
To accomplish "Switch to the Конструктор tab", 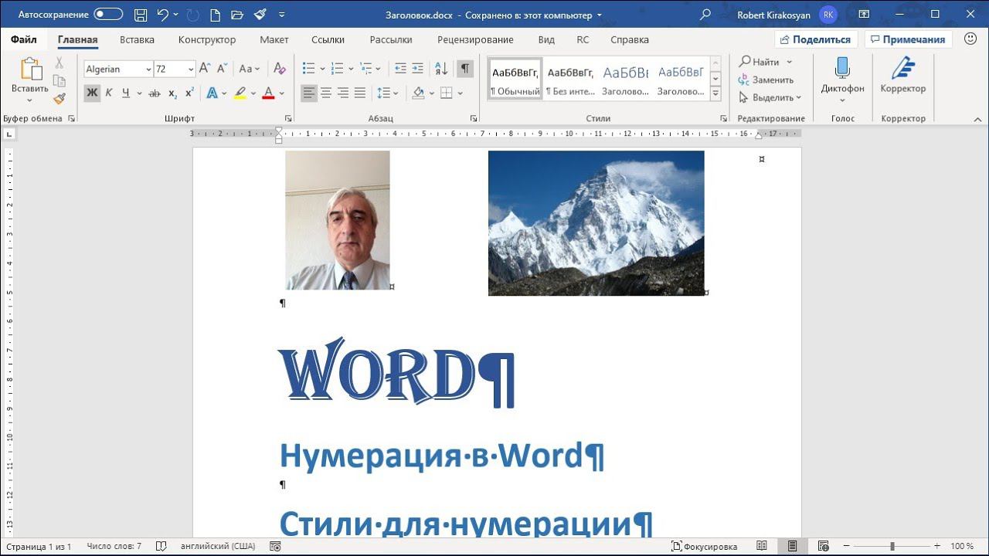I will tap(207, 39).
